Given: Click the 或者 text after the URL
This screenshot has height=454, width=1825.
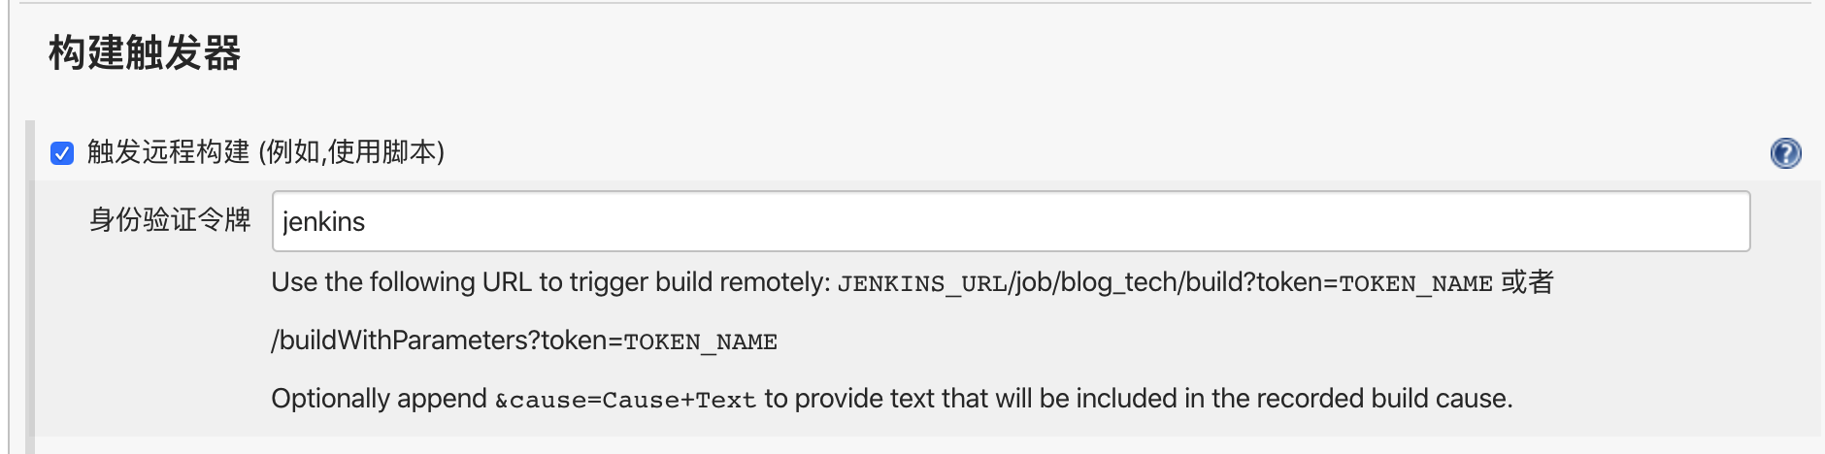Looking at the screenshot, I should [1528, 282].
